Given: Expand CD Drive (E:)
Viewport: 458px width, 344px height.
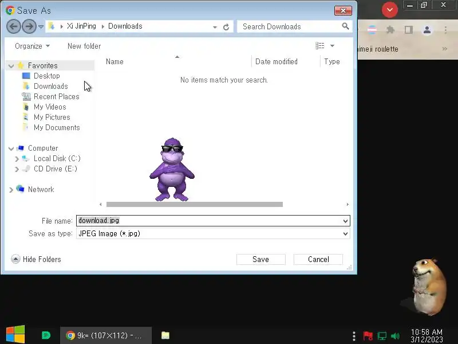Looking at the screenshot, I should click(x=17, y=169).
